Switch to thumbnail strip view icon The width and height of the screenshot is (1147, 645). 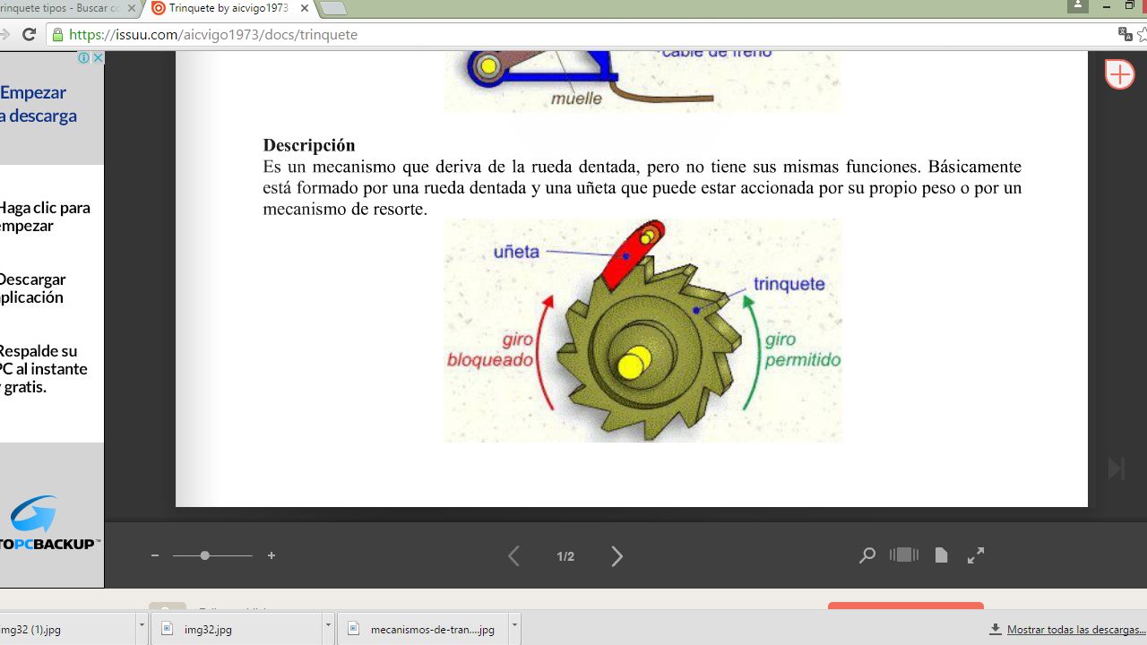coord(904,555)
